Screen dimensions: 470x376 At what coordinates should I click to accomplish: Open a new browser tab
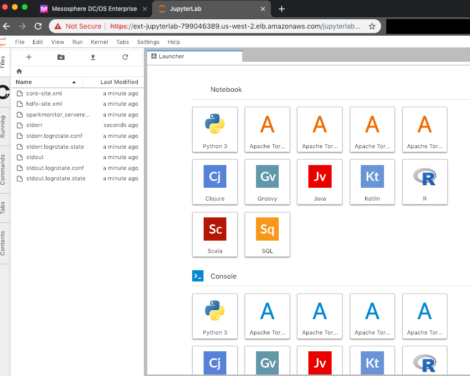click(x=282, y=9)
